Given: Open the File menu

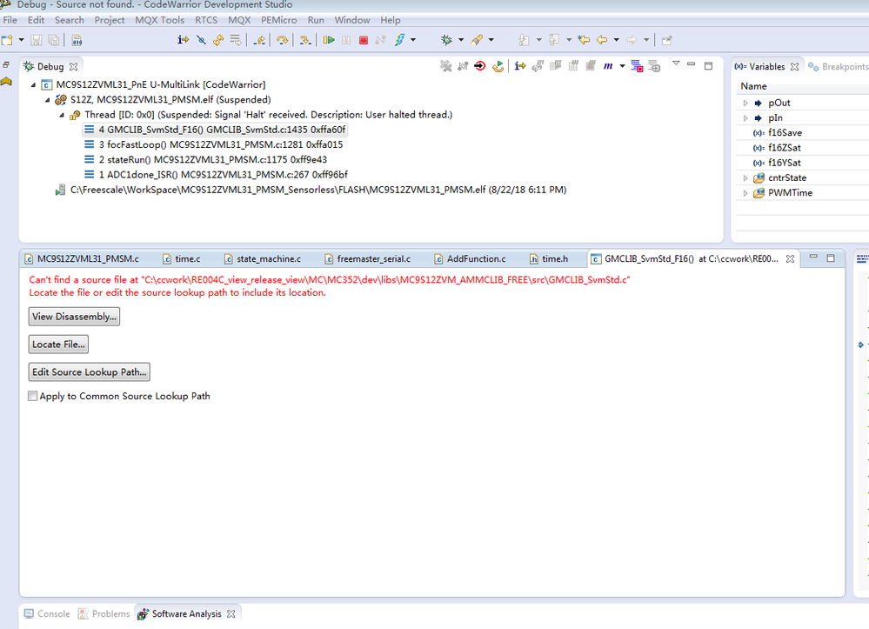Looking at the screenshot, I should [10, 20].
